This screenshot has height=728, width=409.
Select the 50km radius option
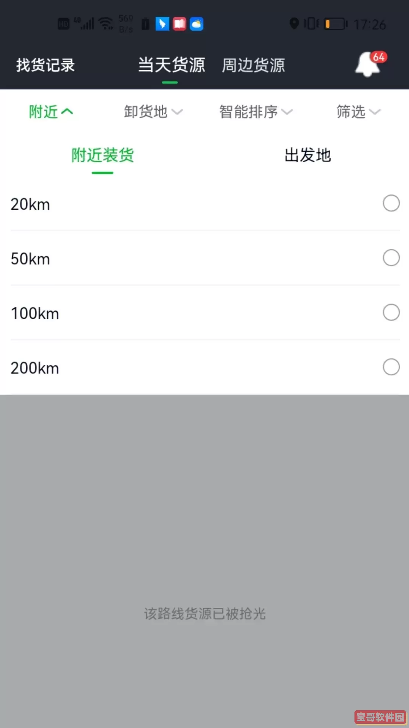coord(391,258)
